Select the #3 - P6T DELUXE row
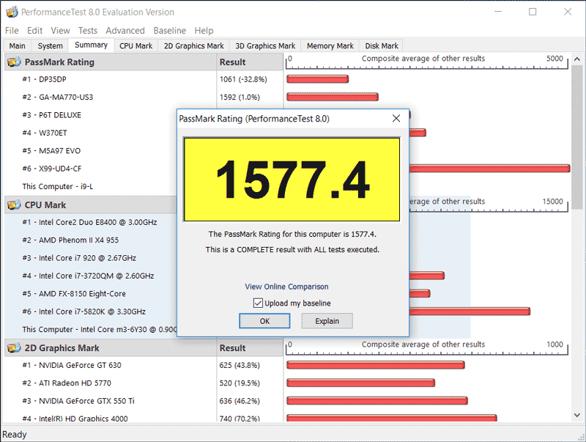The width and height of the screenshot is (586, 442). click(90, 115)
